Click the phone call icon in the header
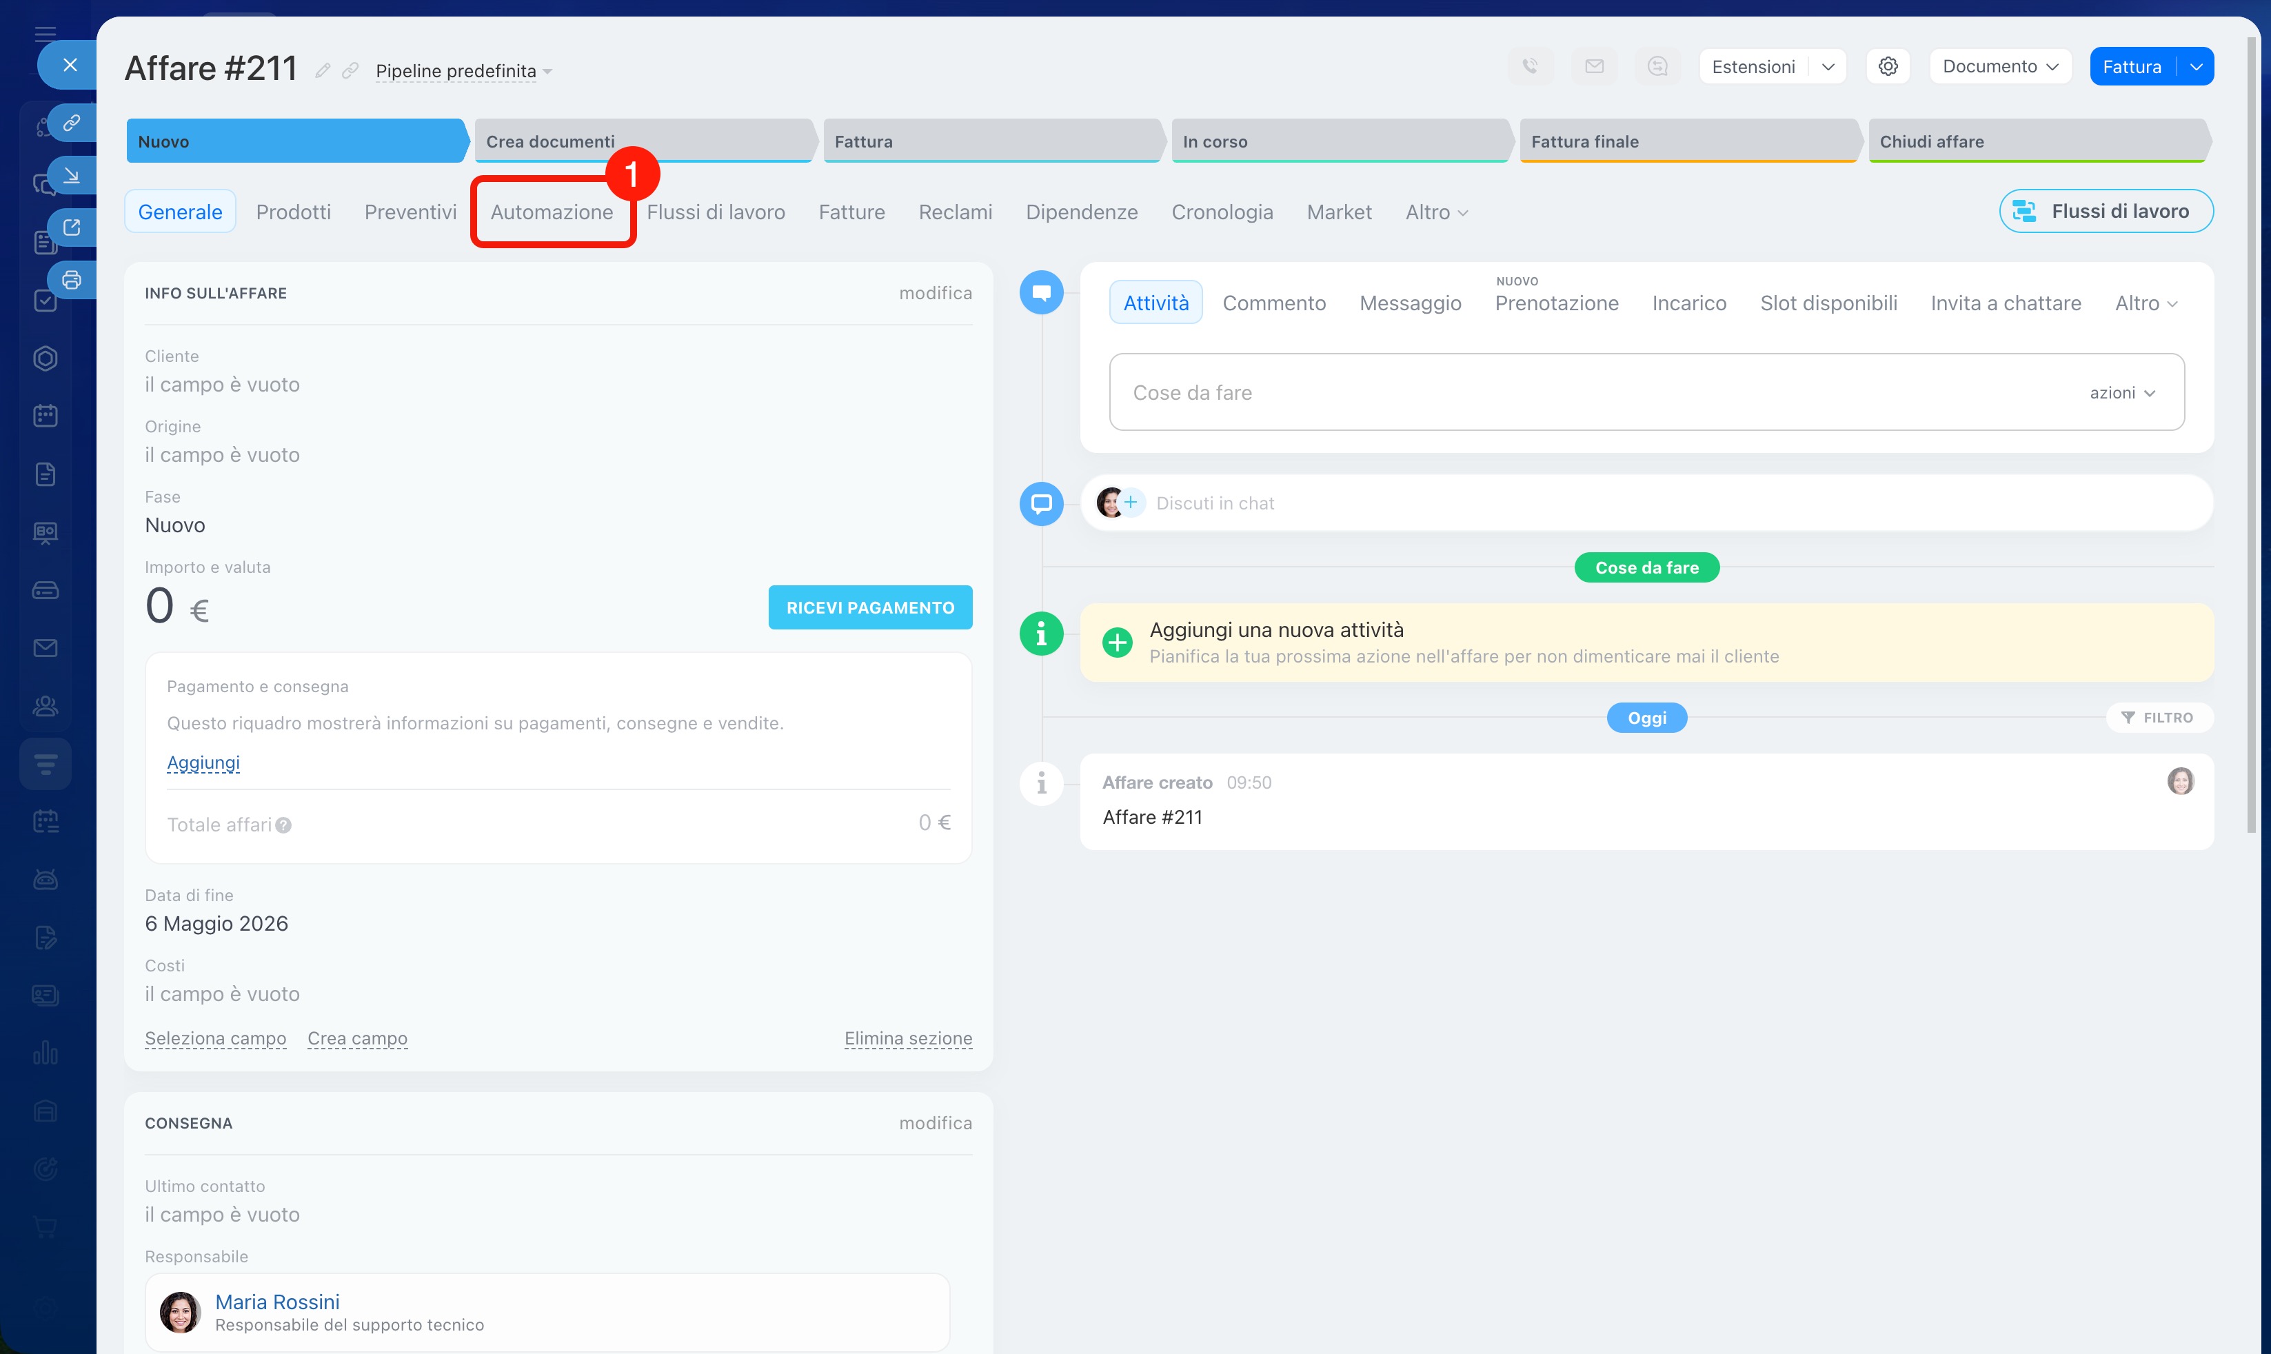 (1530, 67)
